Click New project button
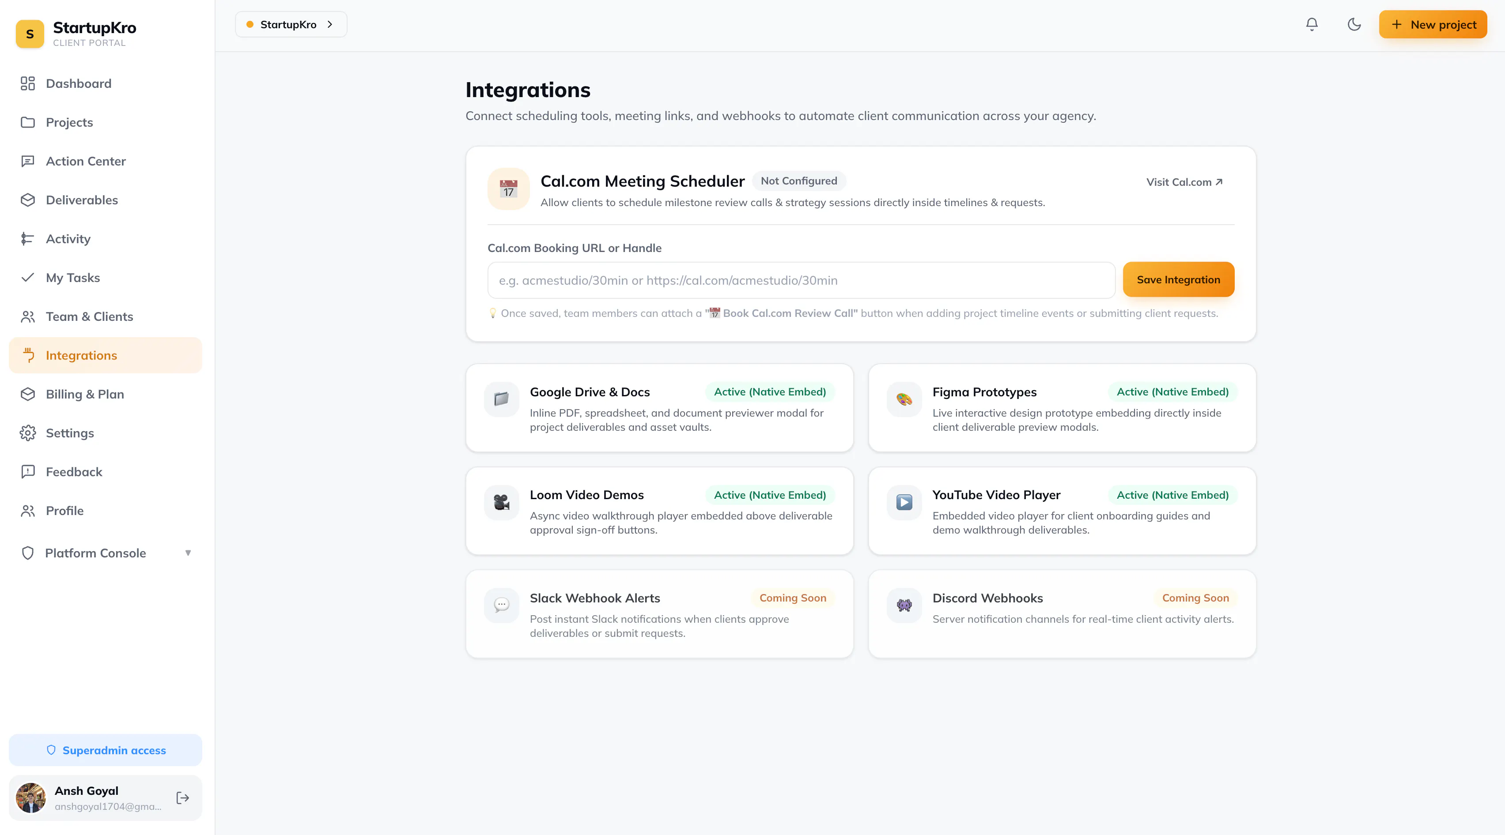This screenshot has height=835, width=1505. (x=1433, y=24)
